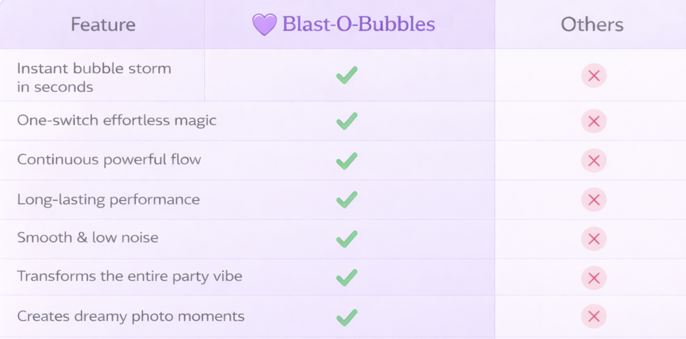
Task: Click the green checkmark for Creates dreamy photo moments
Action: (347, 317)
